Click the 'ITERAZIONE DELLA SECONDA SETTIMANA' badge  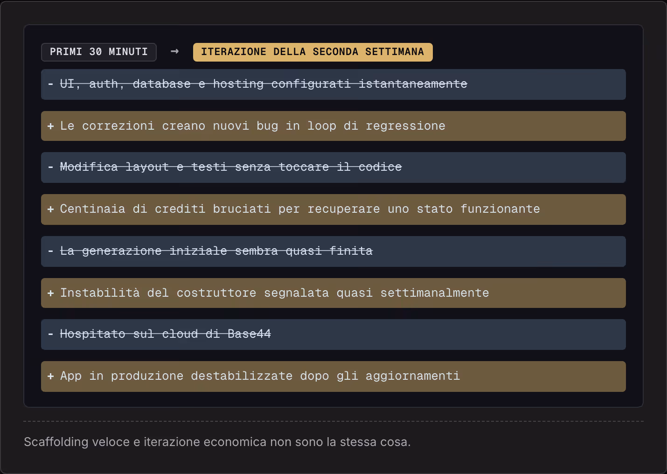click(313, 52)
